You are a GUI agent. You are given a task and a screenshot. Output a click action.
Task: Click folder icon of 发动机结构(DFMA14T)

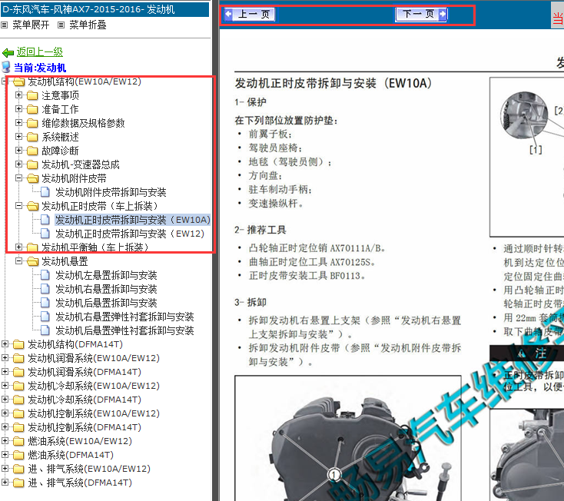coord(18,344)
